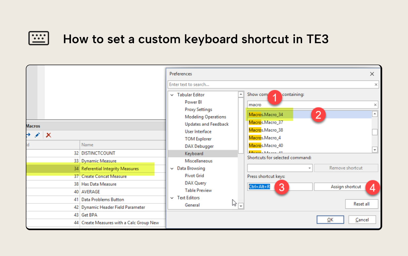Image resolution: width=408 pixels, height=256 pixels.
Task: Confirm preferences with OK button
Action: [330, 220]
